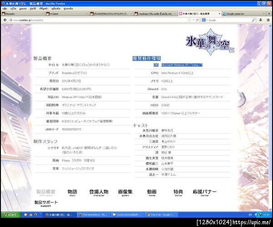Click the EN language indicator
273x227 pixels.
click(250, 215)
